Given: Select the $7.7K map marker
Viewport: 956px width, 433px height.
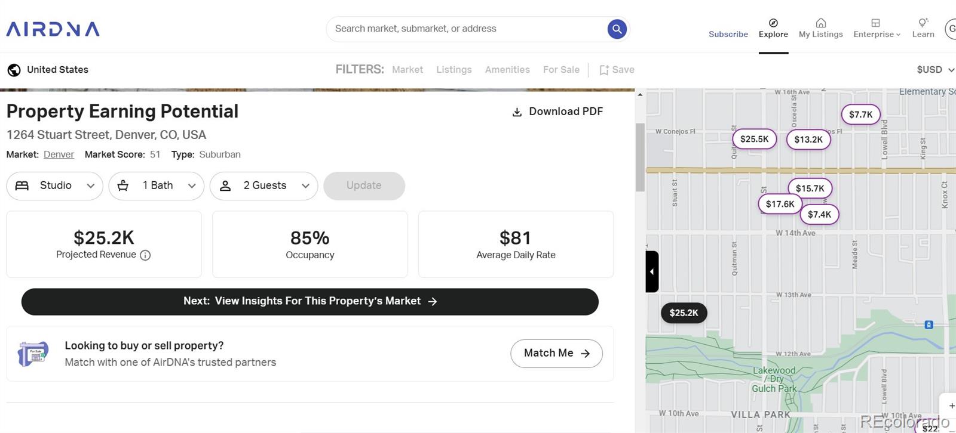Looking at the screenshot, I should pos(860,115).
